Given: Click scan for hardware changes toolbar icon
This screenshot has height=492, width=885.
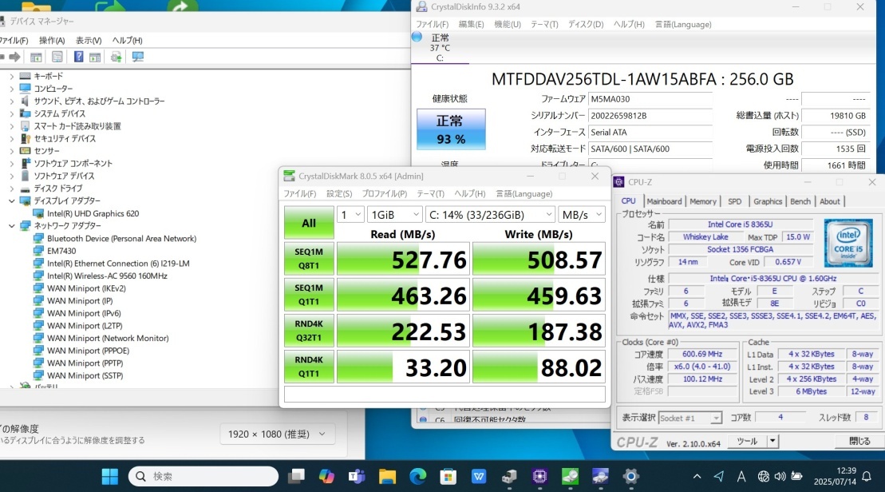Looking at the screenshot, I should (137, 57).
